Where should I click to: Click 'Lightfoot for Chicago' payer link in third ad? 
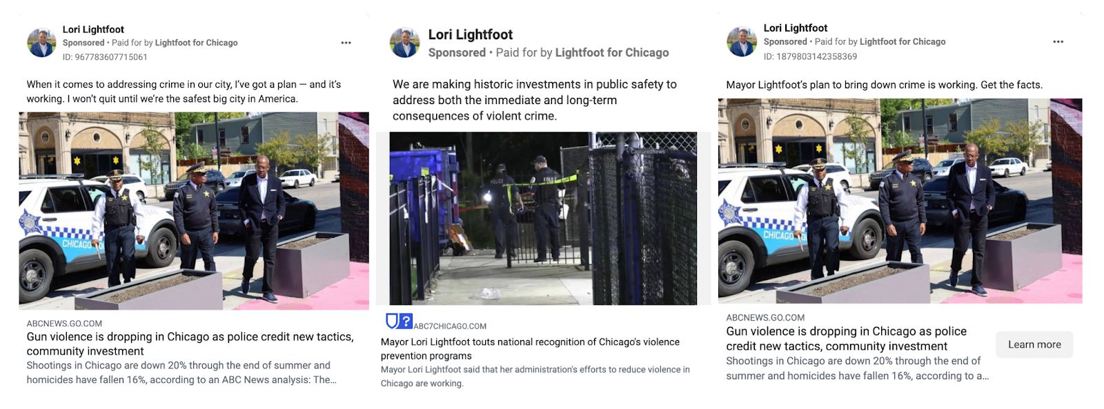click(903, 42)
